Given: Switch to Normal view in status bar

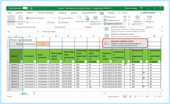Looking at the screenshot, I should point(125,97).
